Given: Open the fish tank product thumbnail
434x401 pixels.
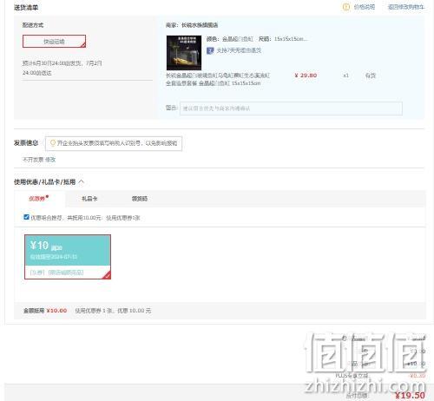Looking at the screenshot, I should (x=184, y=53).
